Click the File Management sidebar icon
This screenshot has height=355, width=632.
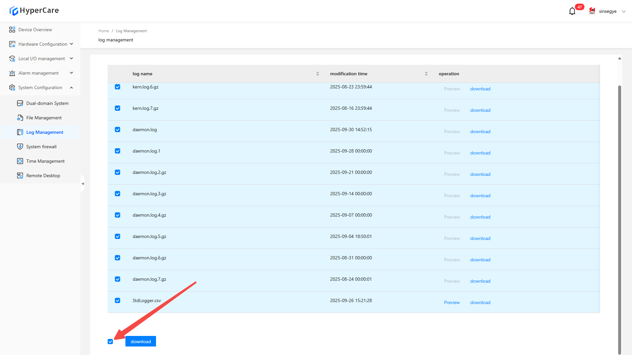click(x=20, y=118)
